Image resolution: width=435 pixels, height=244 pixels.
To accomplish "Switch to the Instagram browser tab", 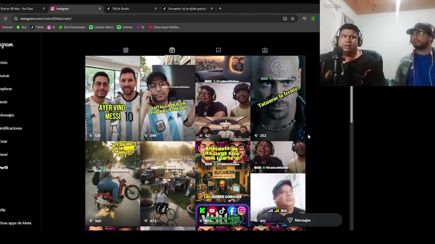I will pos(75,8).
